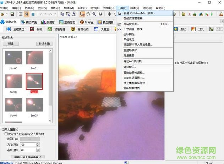Viewport: 224px width, 164px height.
Task: Open the 帮助(H) menu
Action: (160, 8)
